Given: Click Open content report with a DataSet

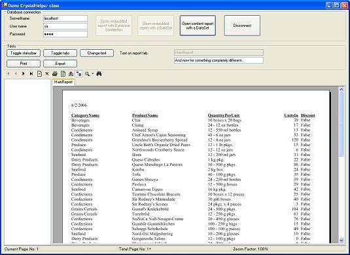Looking at the screenshot, I should (198, 26).
